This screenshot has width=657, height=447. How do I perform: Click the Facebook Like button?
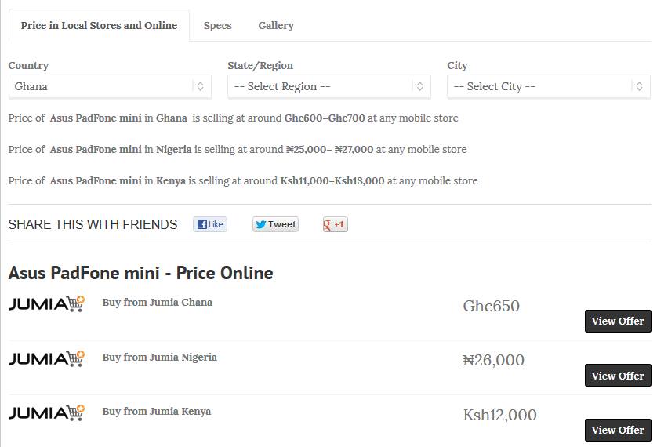(x=210, y=224)
